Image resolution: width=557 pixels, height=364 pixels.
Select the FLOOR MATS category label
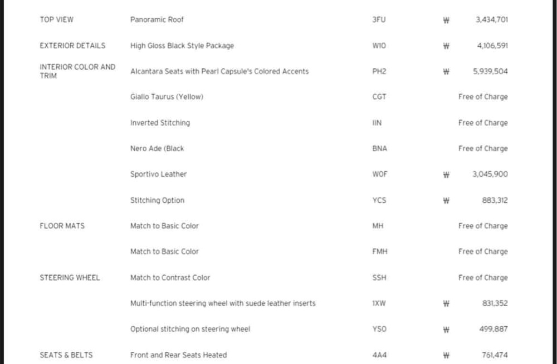[x=62, y=226]
